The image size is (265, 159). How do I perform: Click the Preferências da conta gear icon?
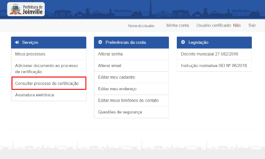coord(100,42)
